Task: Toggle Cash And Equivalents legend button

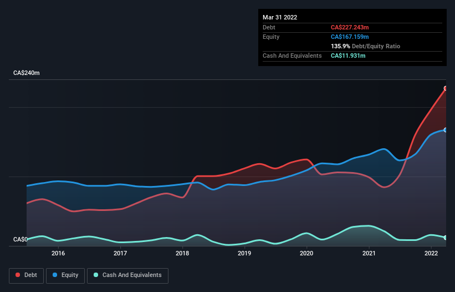Action: click(127, 275)
